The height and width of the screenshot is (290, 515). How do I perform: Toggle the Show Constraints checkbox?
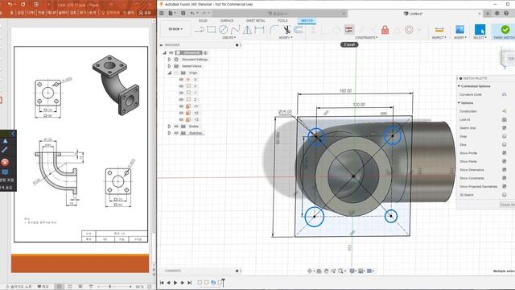point(505,178)
